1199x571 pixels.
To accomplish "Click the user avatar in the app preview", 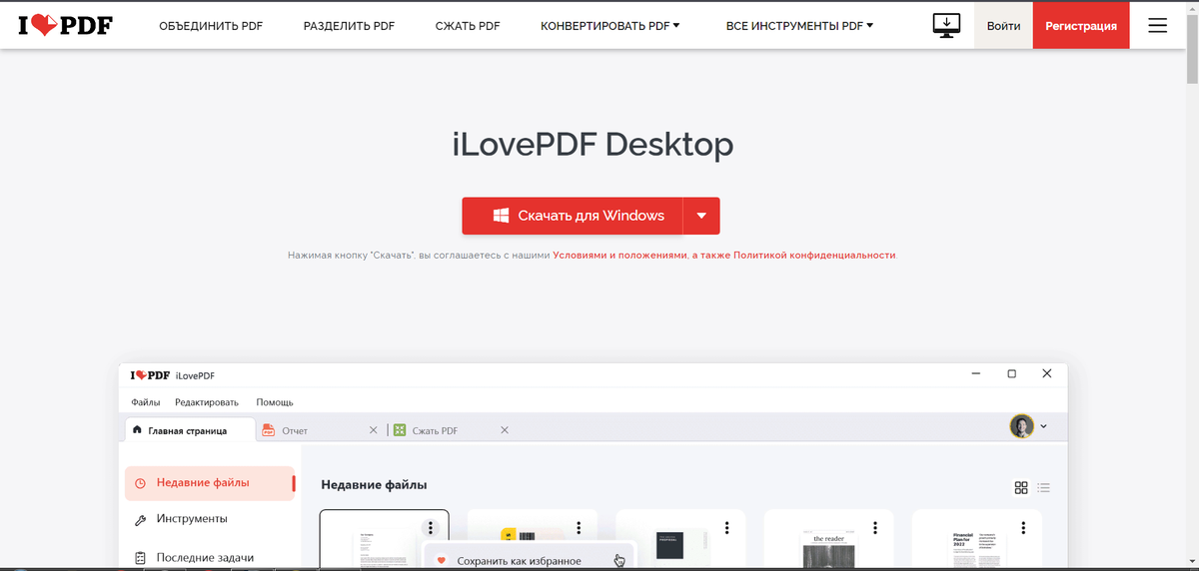I will [x=1021, y=426].
